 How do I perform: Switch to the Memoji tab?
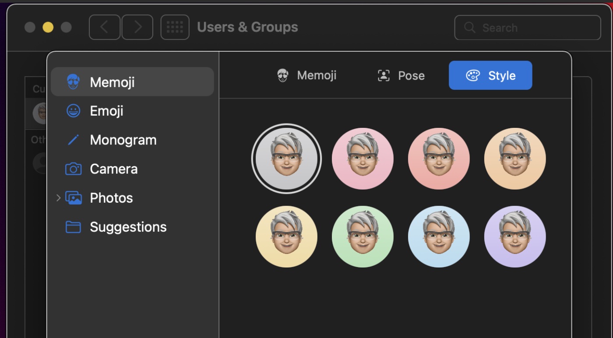coord(307,75)
